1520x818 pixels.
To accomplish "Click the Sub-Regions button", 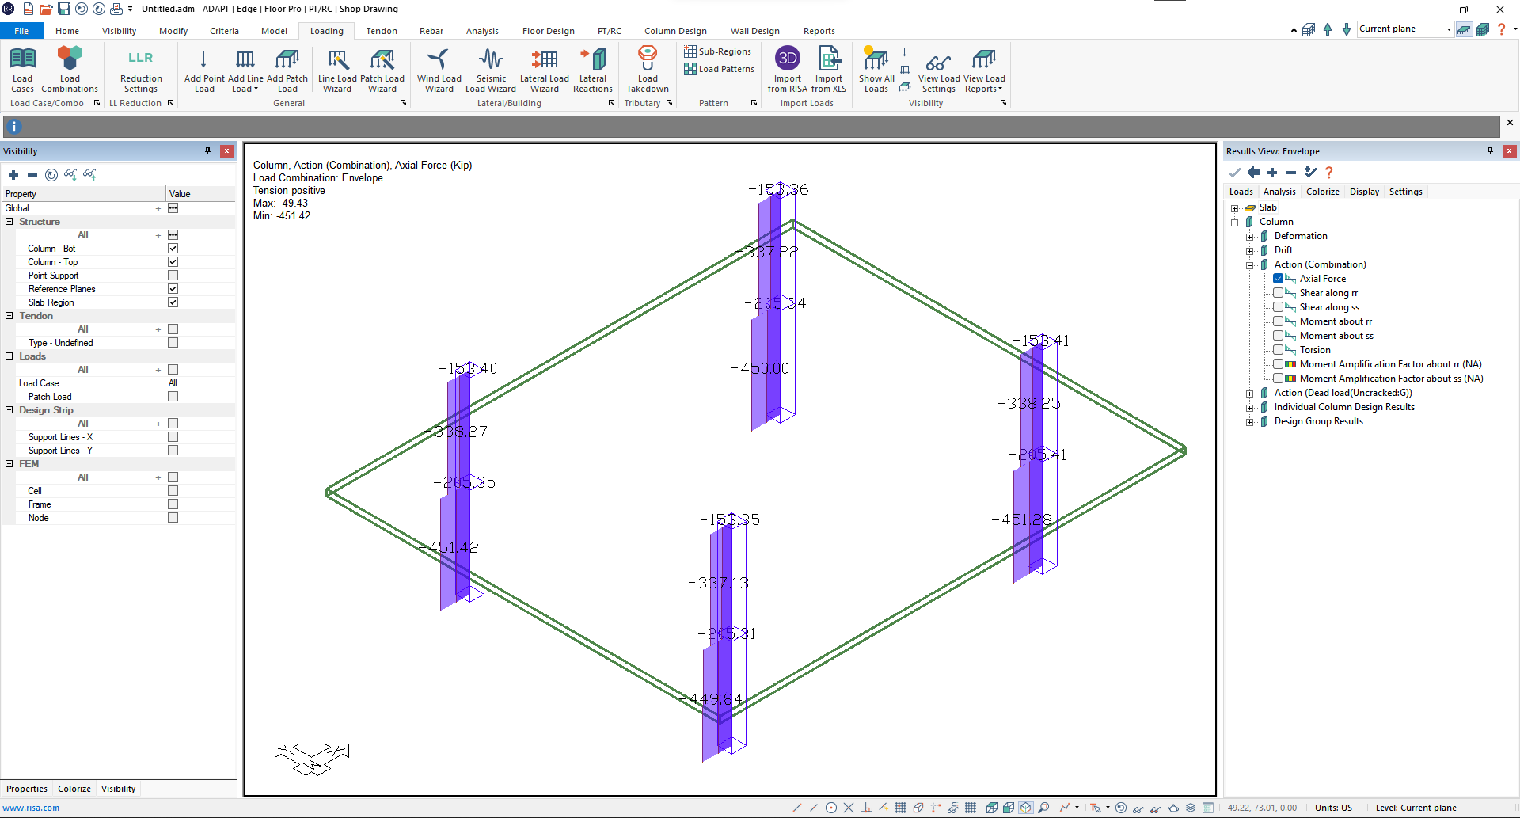I will click(717, 51).
